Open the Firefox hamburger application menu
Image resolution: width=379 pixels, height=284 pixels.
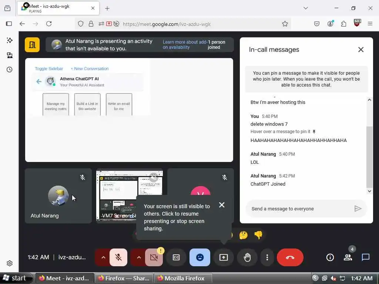click(x=370, y=24)
